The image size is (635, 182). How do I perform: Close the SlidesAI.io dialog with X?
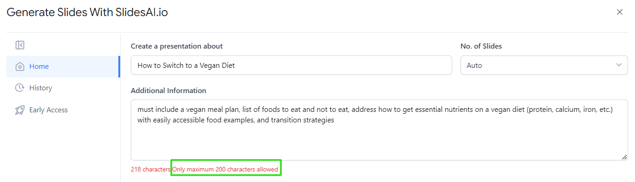(x=620, y=12)
